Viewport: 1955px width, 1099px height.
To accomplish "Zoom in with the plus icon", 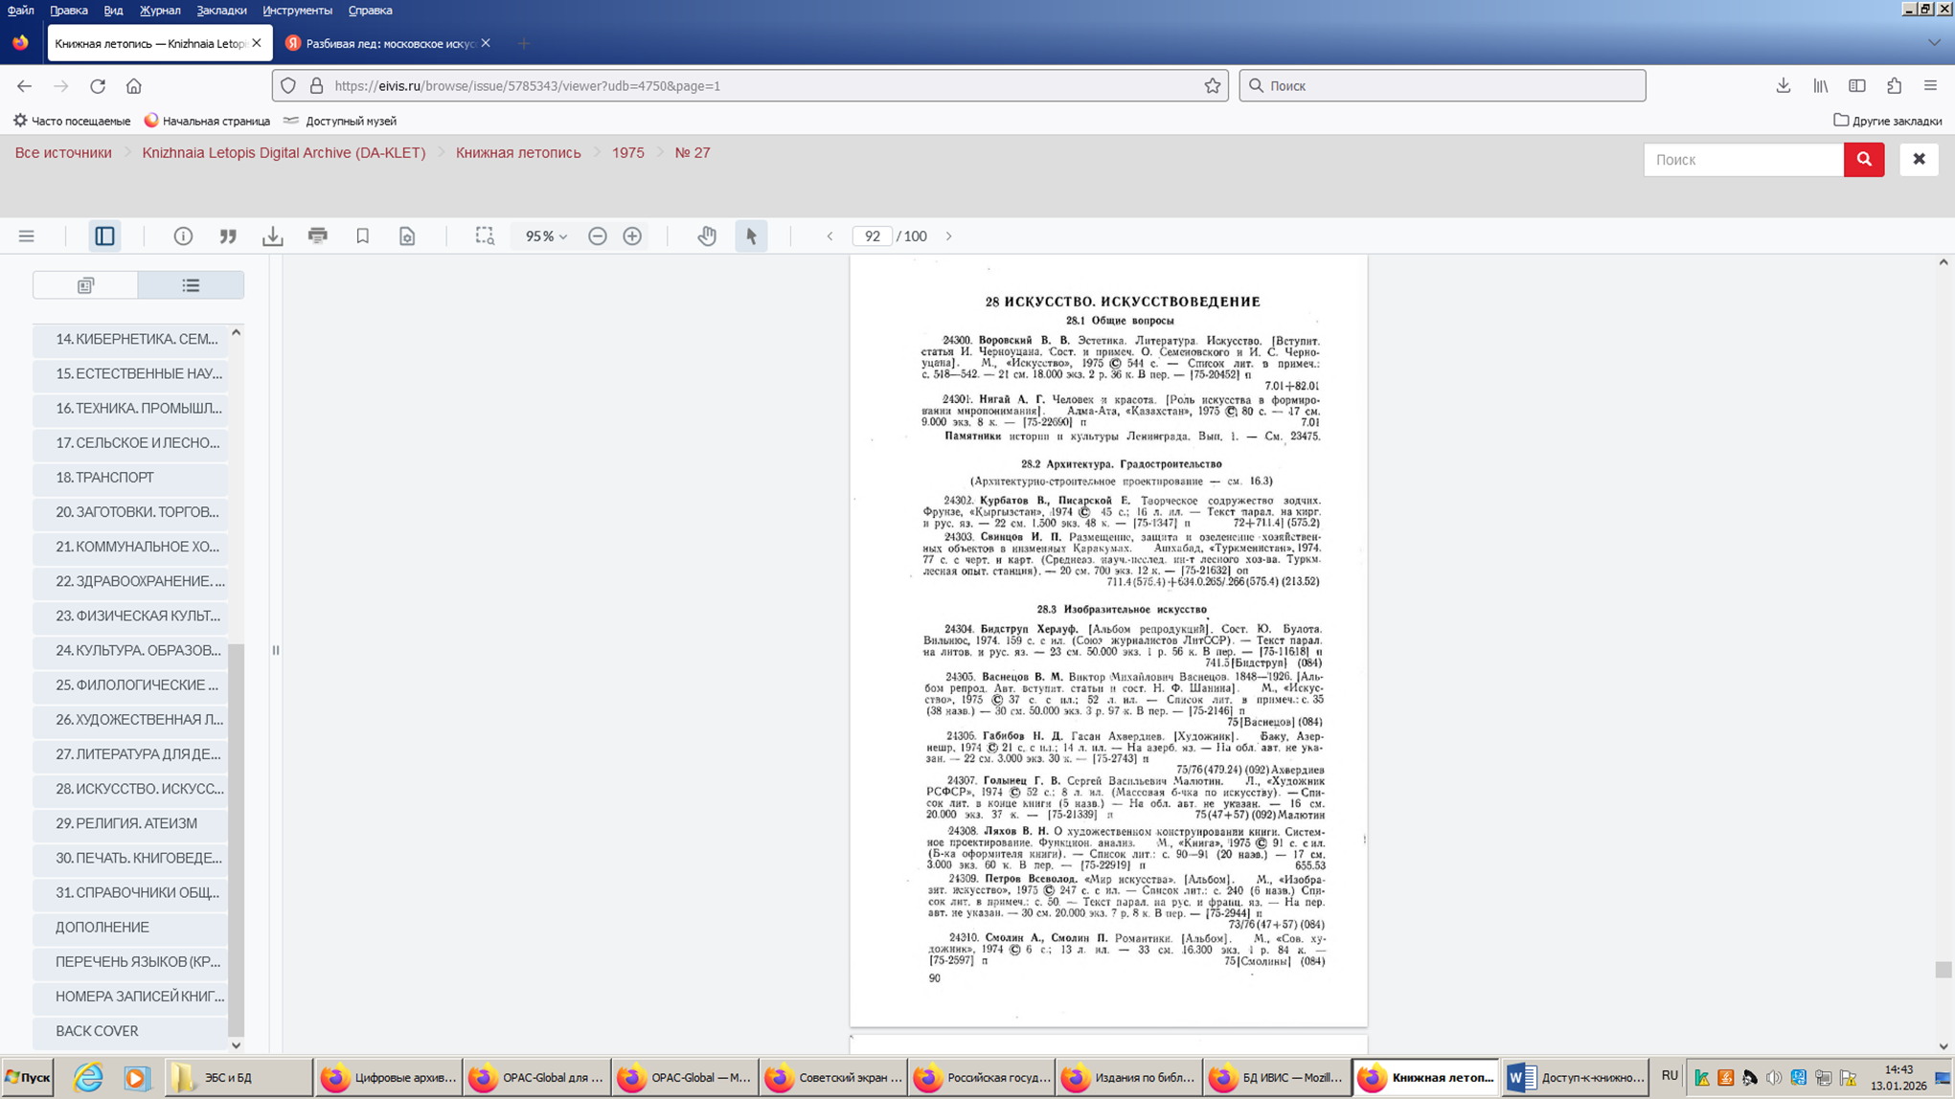I will pos(632,236).
